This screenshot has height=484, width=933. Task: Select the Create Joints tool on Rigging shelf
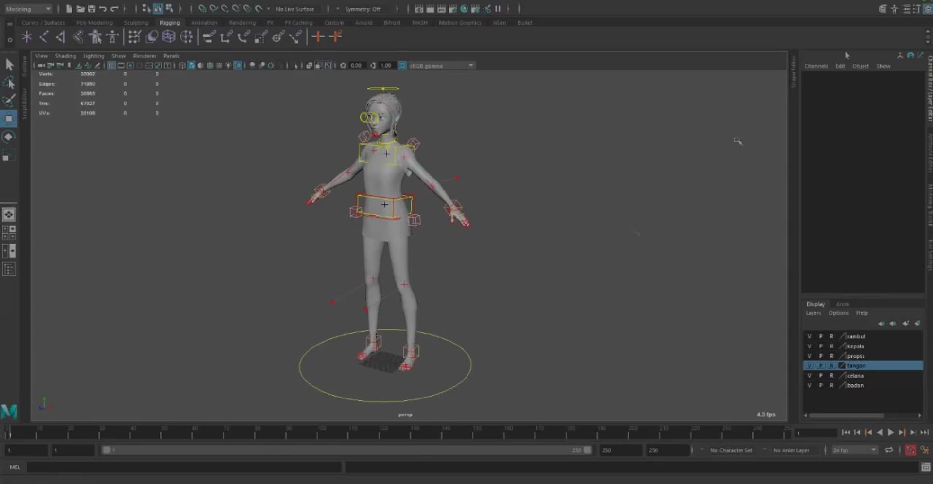[44, 36]
